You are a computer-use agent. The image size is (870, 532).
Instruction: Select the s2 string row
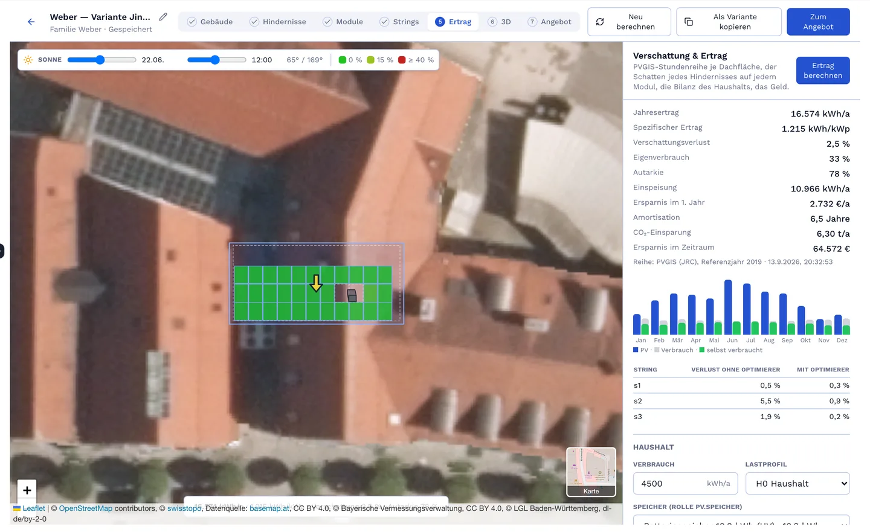tap(741, 401)
